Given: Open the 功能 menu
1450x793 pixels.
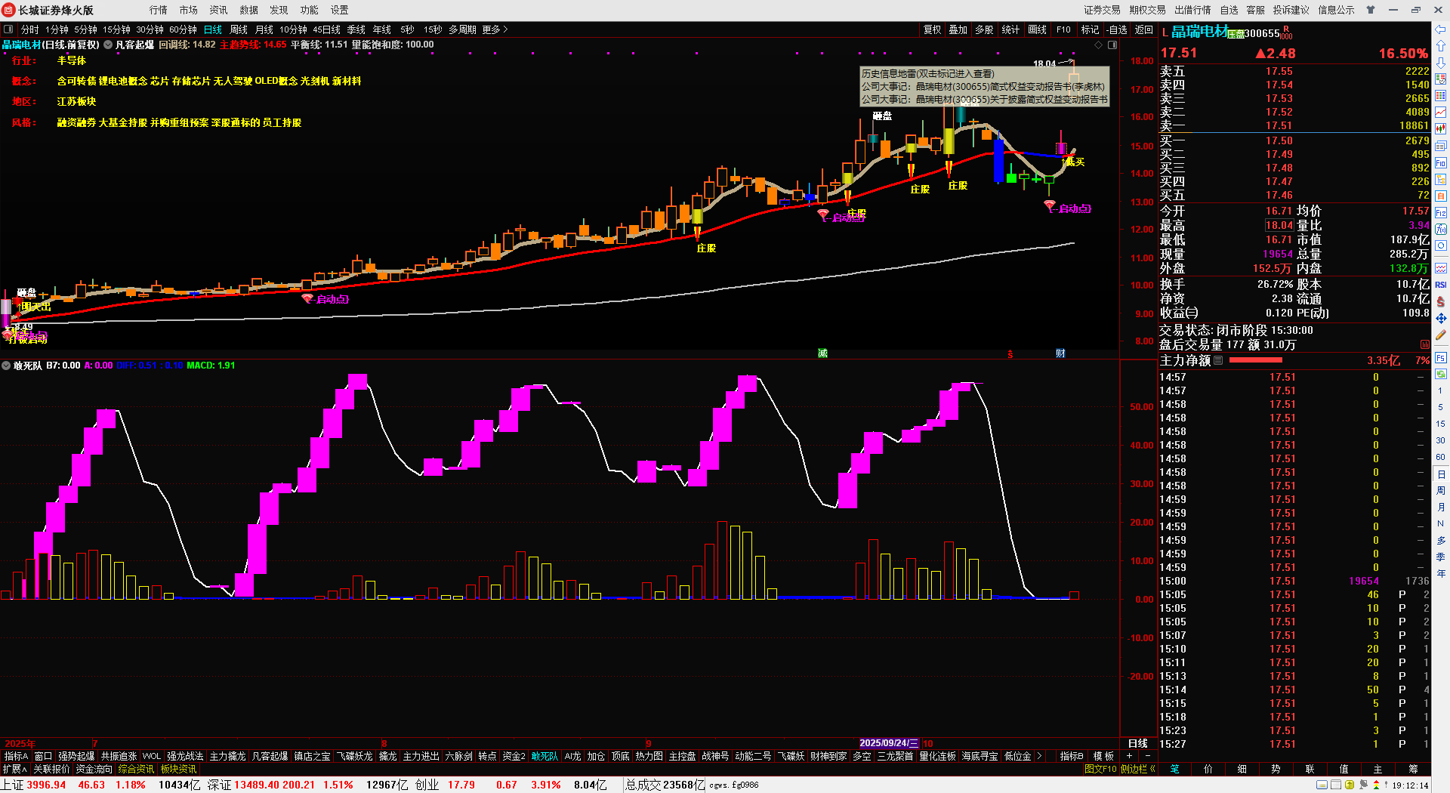Looking at the screenshot, I should tap(310, 10).
